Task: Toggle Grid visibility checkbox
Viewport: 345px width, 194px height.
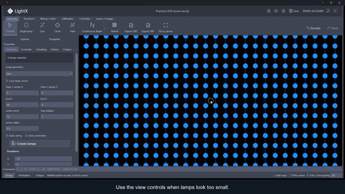Action: (308, 175)
